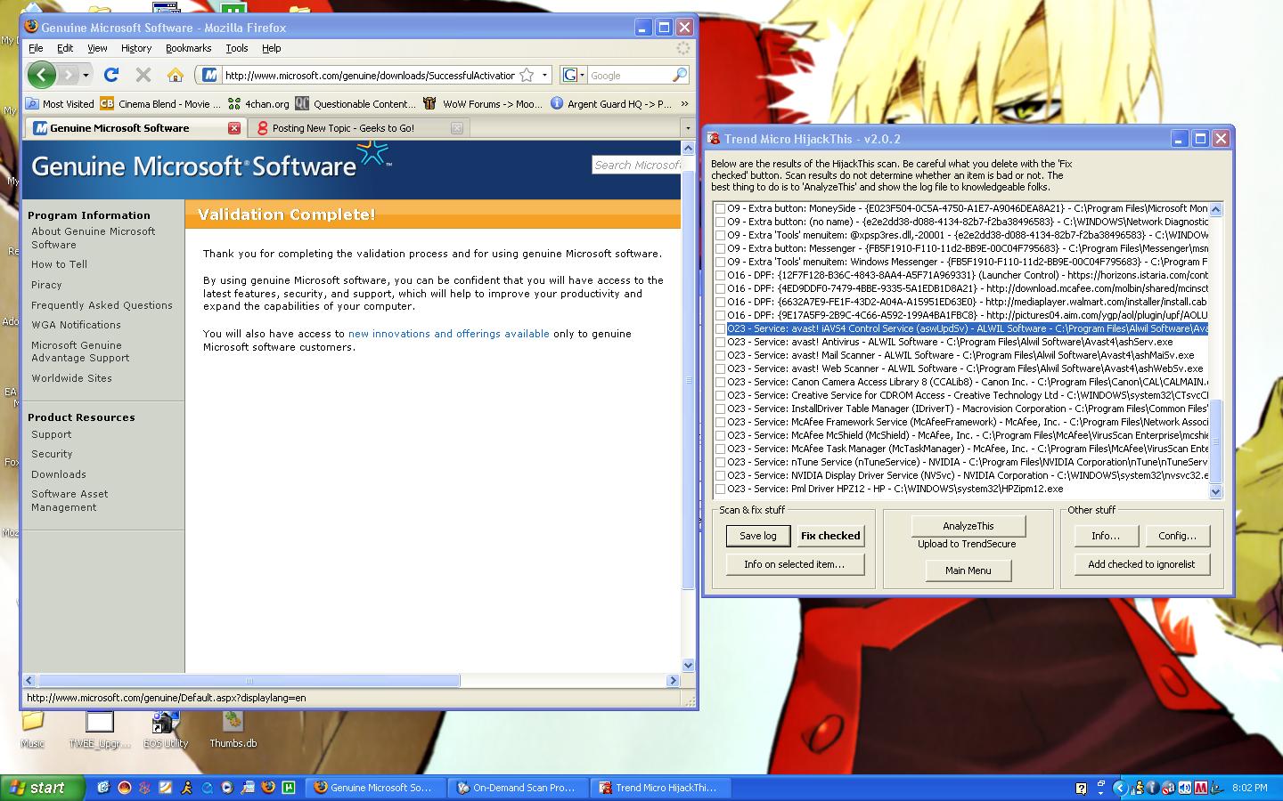Expand hidden system tray icons

(x=1120, y=788)
